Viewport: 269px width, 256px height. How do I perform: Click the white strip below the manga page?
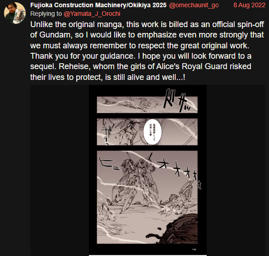148,256
